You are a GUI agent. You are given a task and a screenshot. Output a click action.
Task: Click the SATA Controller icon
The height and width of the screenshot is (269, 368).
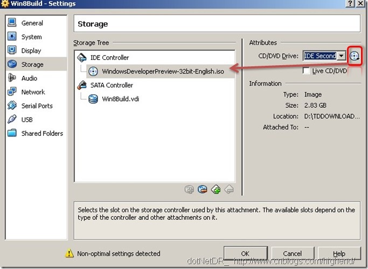tap(82, 85)
